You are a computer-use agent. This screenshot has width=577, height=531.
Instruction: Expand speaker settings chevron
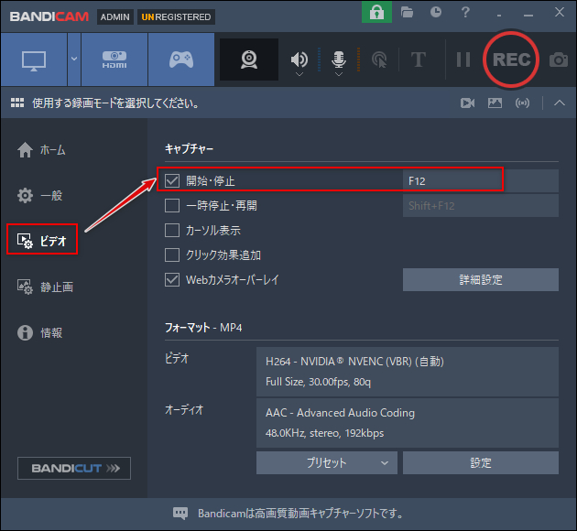click(x=299, y=74)
